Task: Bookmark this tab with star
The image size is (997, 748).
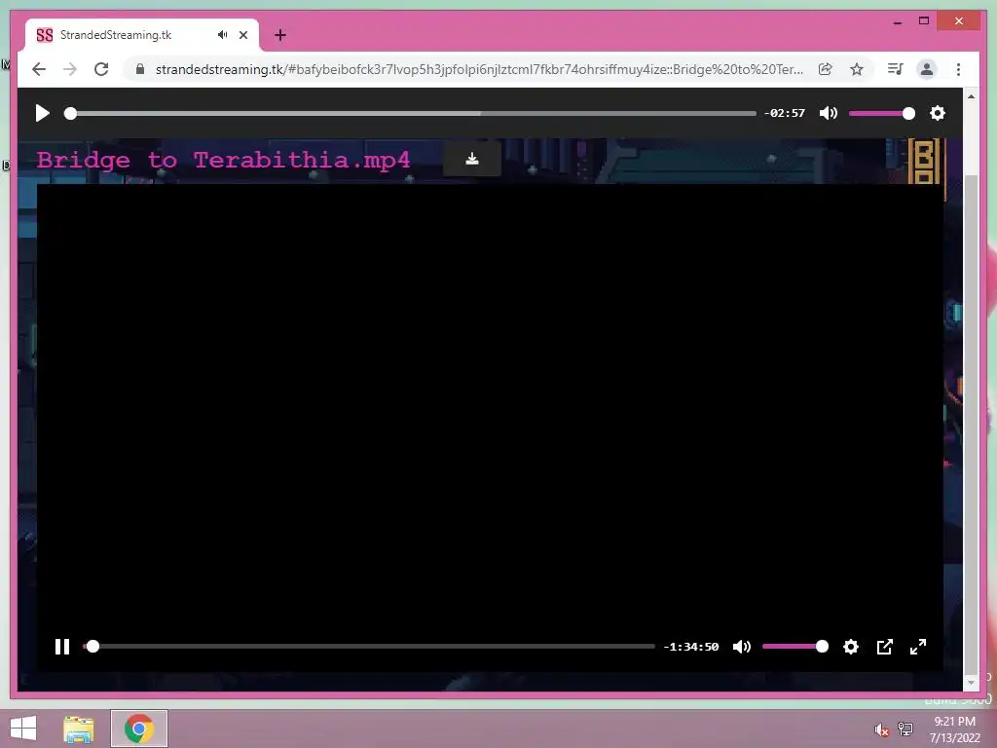Action: coord(857,69)
